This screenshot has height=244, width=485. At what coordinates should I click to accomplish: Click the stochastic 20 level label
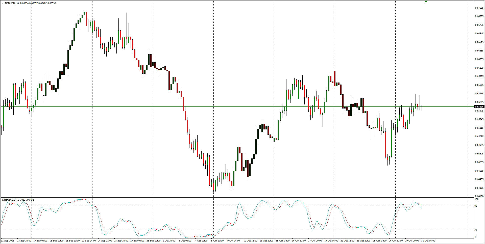[x=476, y=230]
